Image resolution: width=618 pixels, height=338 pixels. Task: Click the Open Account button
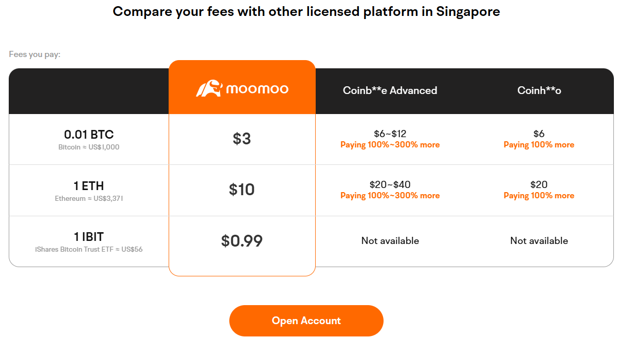point(306,321)
